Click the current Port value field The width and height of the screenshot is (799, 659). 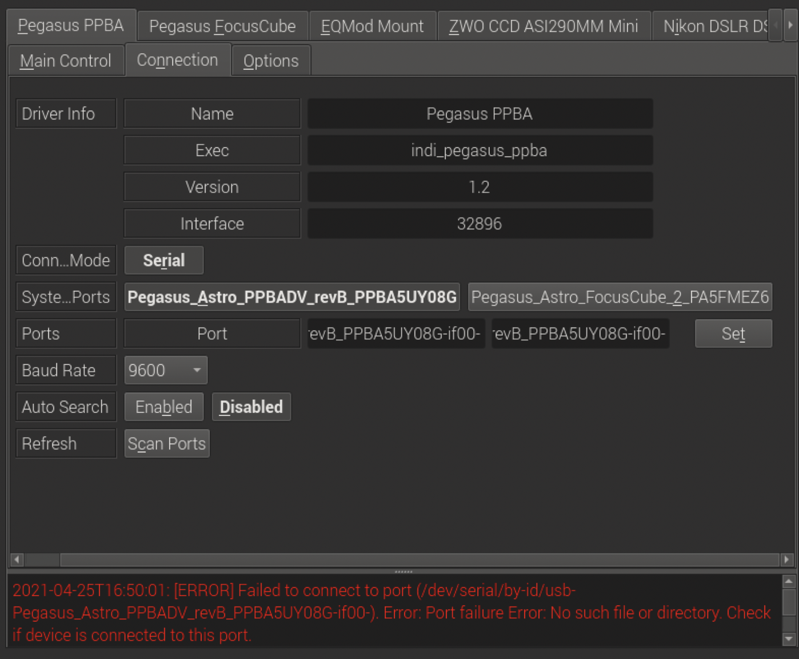[x=396, y=334]
